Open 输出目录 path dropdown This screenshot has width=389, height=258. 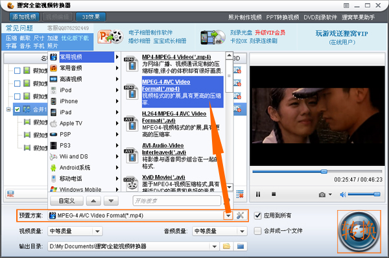point(215,246)
